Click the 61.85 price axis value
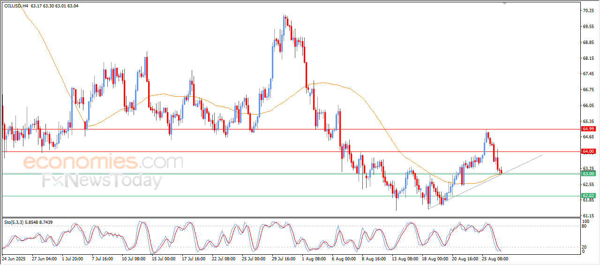Image resolution: width=600 pixels, height=265 pixels. [588, 200]
